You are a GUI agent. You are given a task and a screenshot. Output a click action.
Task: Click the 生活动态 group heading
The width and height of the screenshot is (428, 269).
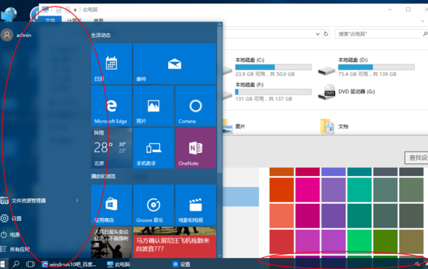(x=100, y=35)
